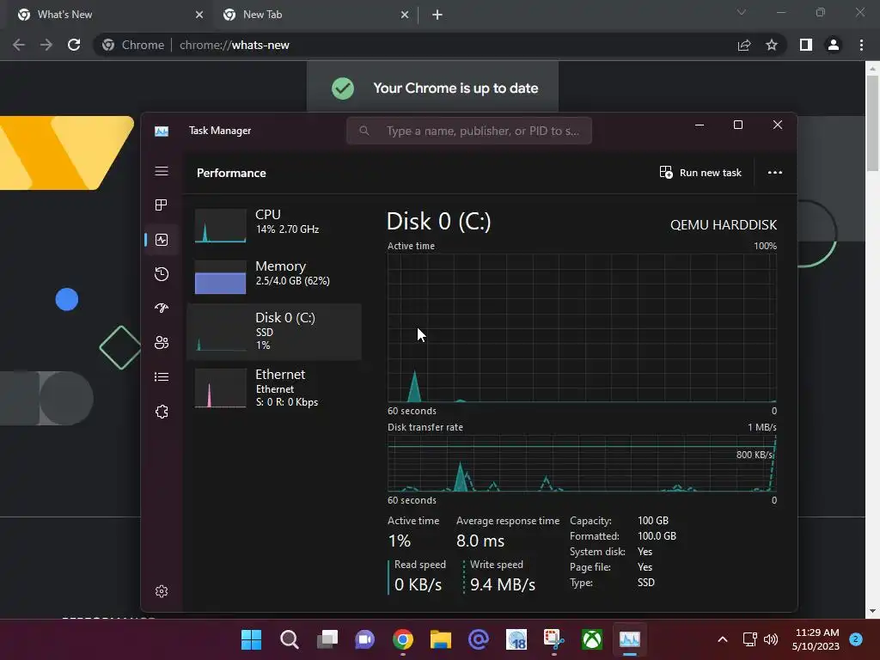Open File Explorer from taskbar
880x660 pixels.
[x=441, y=639]
